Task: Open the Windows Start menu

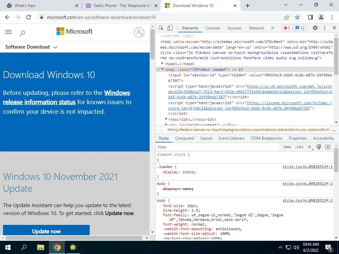Action: 8,247
